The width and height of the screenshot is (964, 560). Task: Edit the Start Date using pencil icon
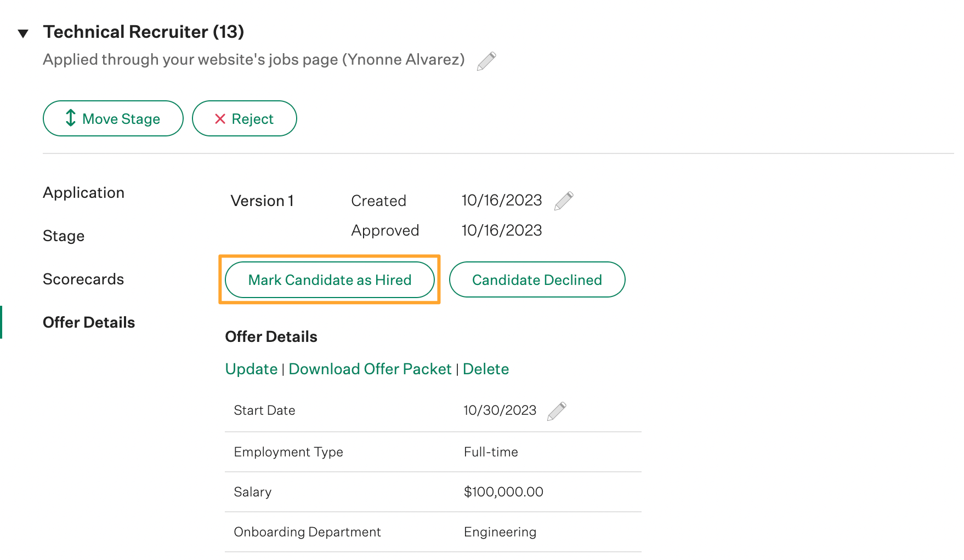click(x=556, y=411)
